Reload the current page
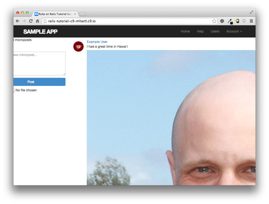 [x=31, y=21]
